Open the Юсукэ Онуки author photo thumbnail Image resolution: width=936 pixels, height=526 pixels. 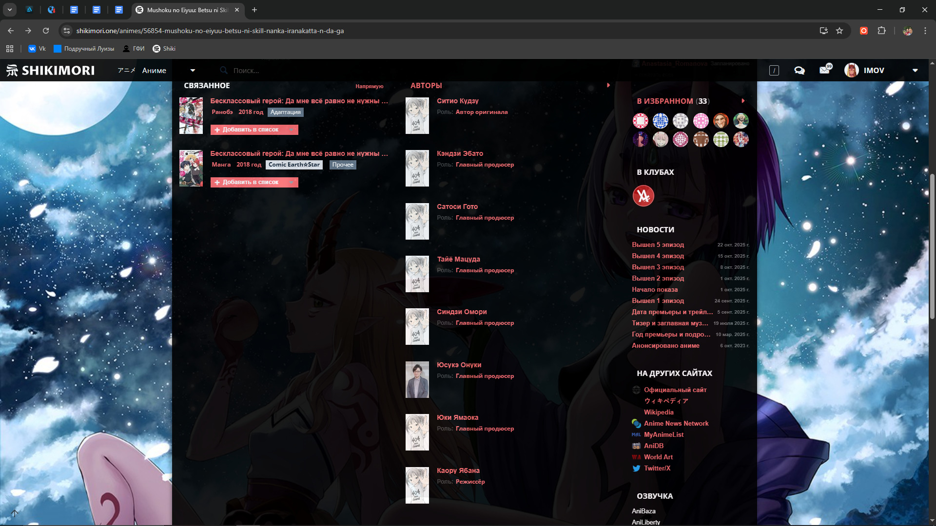417,380
